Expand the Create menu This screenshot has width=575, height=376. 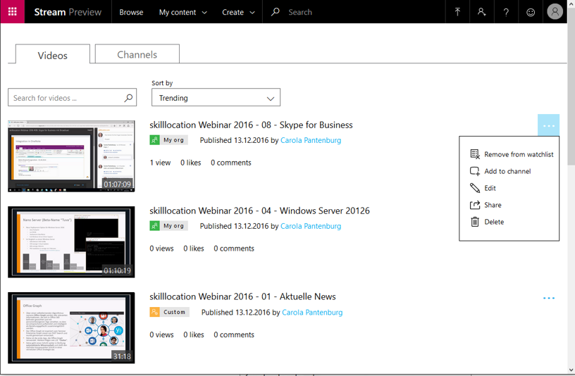click(238, 12)
